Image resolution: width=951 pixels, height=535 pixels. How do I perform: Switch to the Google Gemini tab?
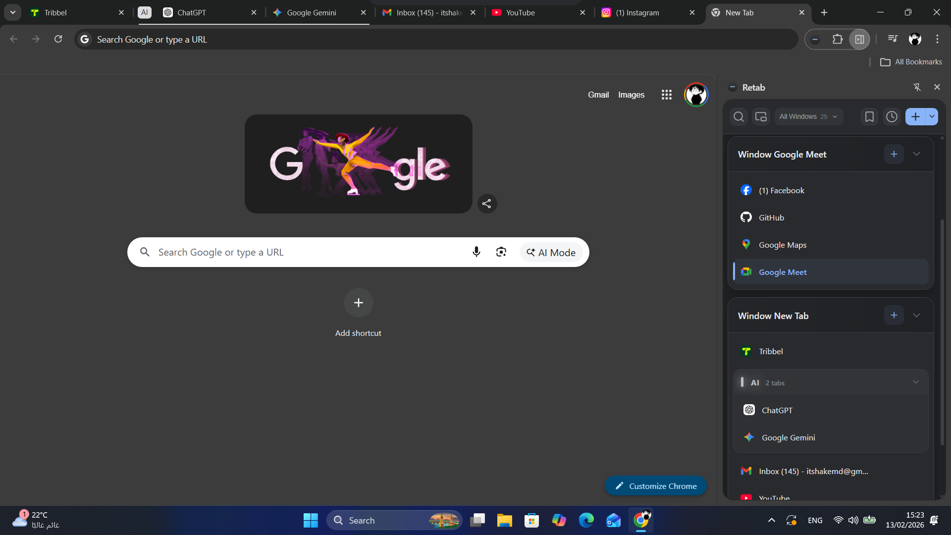[x=311, y=12]
